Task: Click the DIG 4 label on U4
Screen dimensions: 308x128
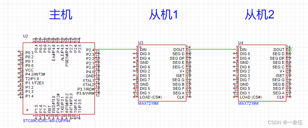Action: 245,58
